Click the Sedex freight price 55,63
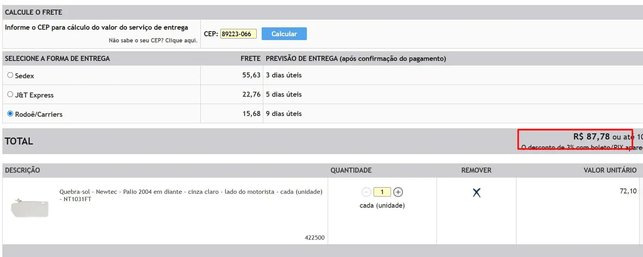The width and height of the screenshot is (643, 257). click(251, 75)
